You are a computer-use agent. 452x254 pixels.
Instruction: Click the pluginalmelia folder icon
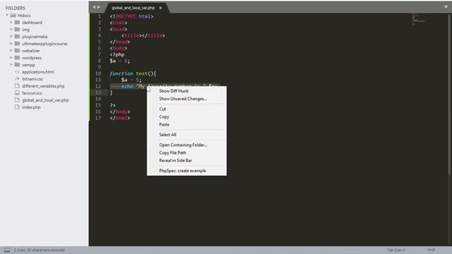17,36
